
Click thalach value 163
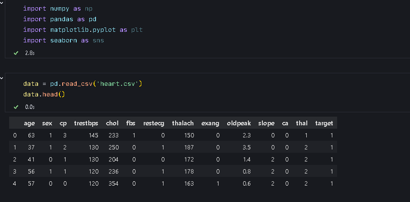click(x=189, y=184)
